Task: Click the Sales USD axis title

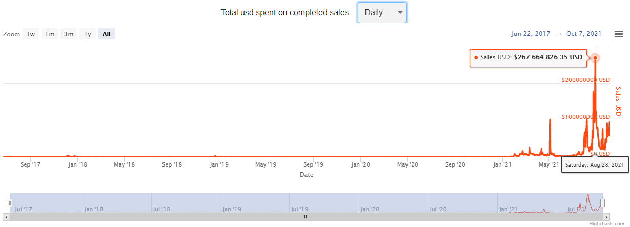Action: click(x=618, y=101)
